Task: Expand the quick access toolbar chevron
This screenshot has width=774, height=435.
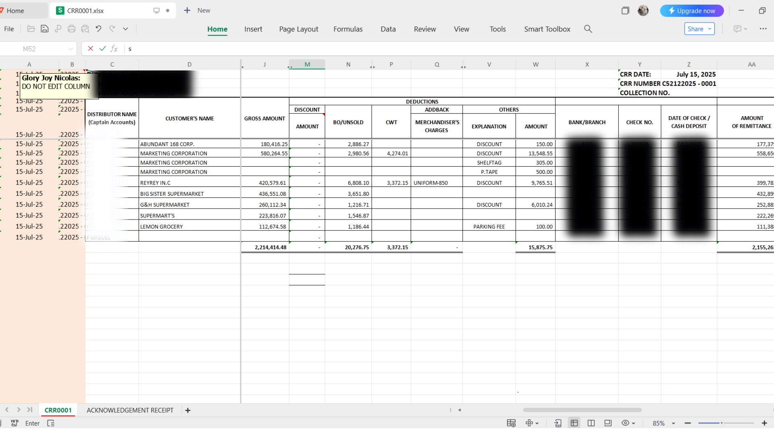Action: 125,29
